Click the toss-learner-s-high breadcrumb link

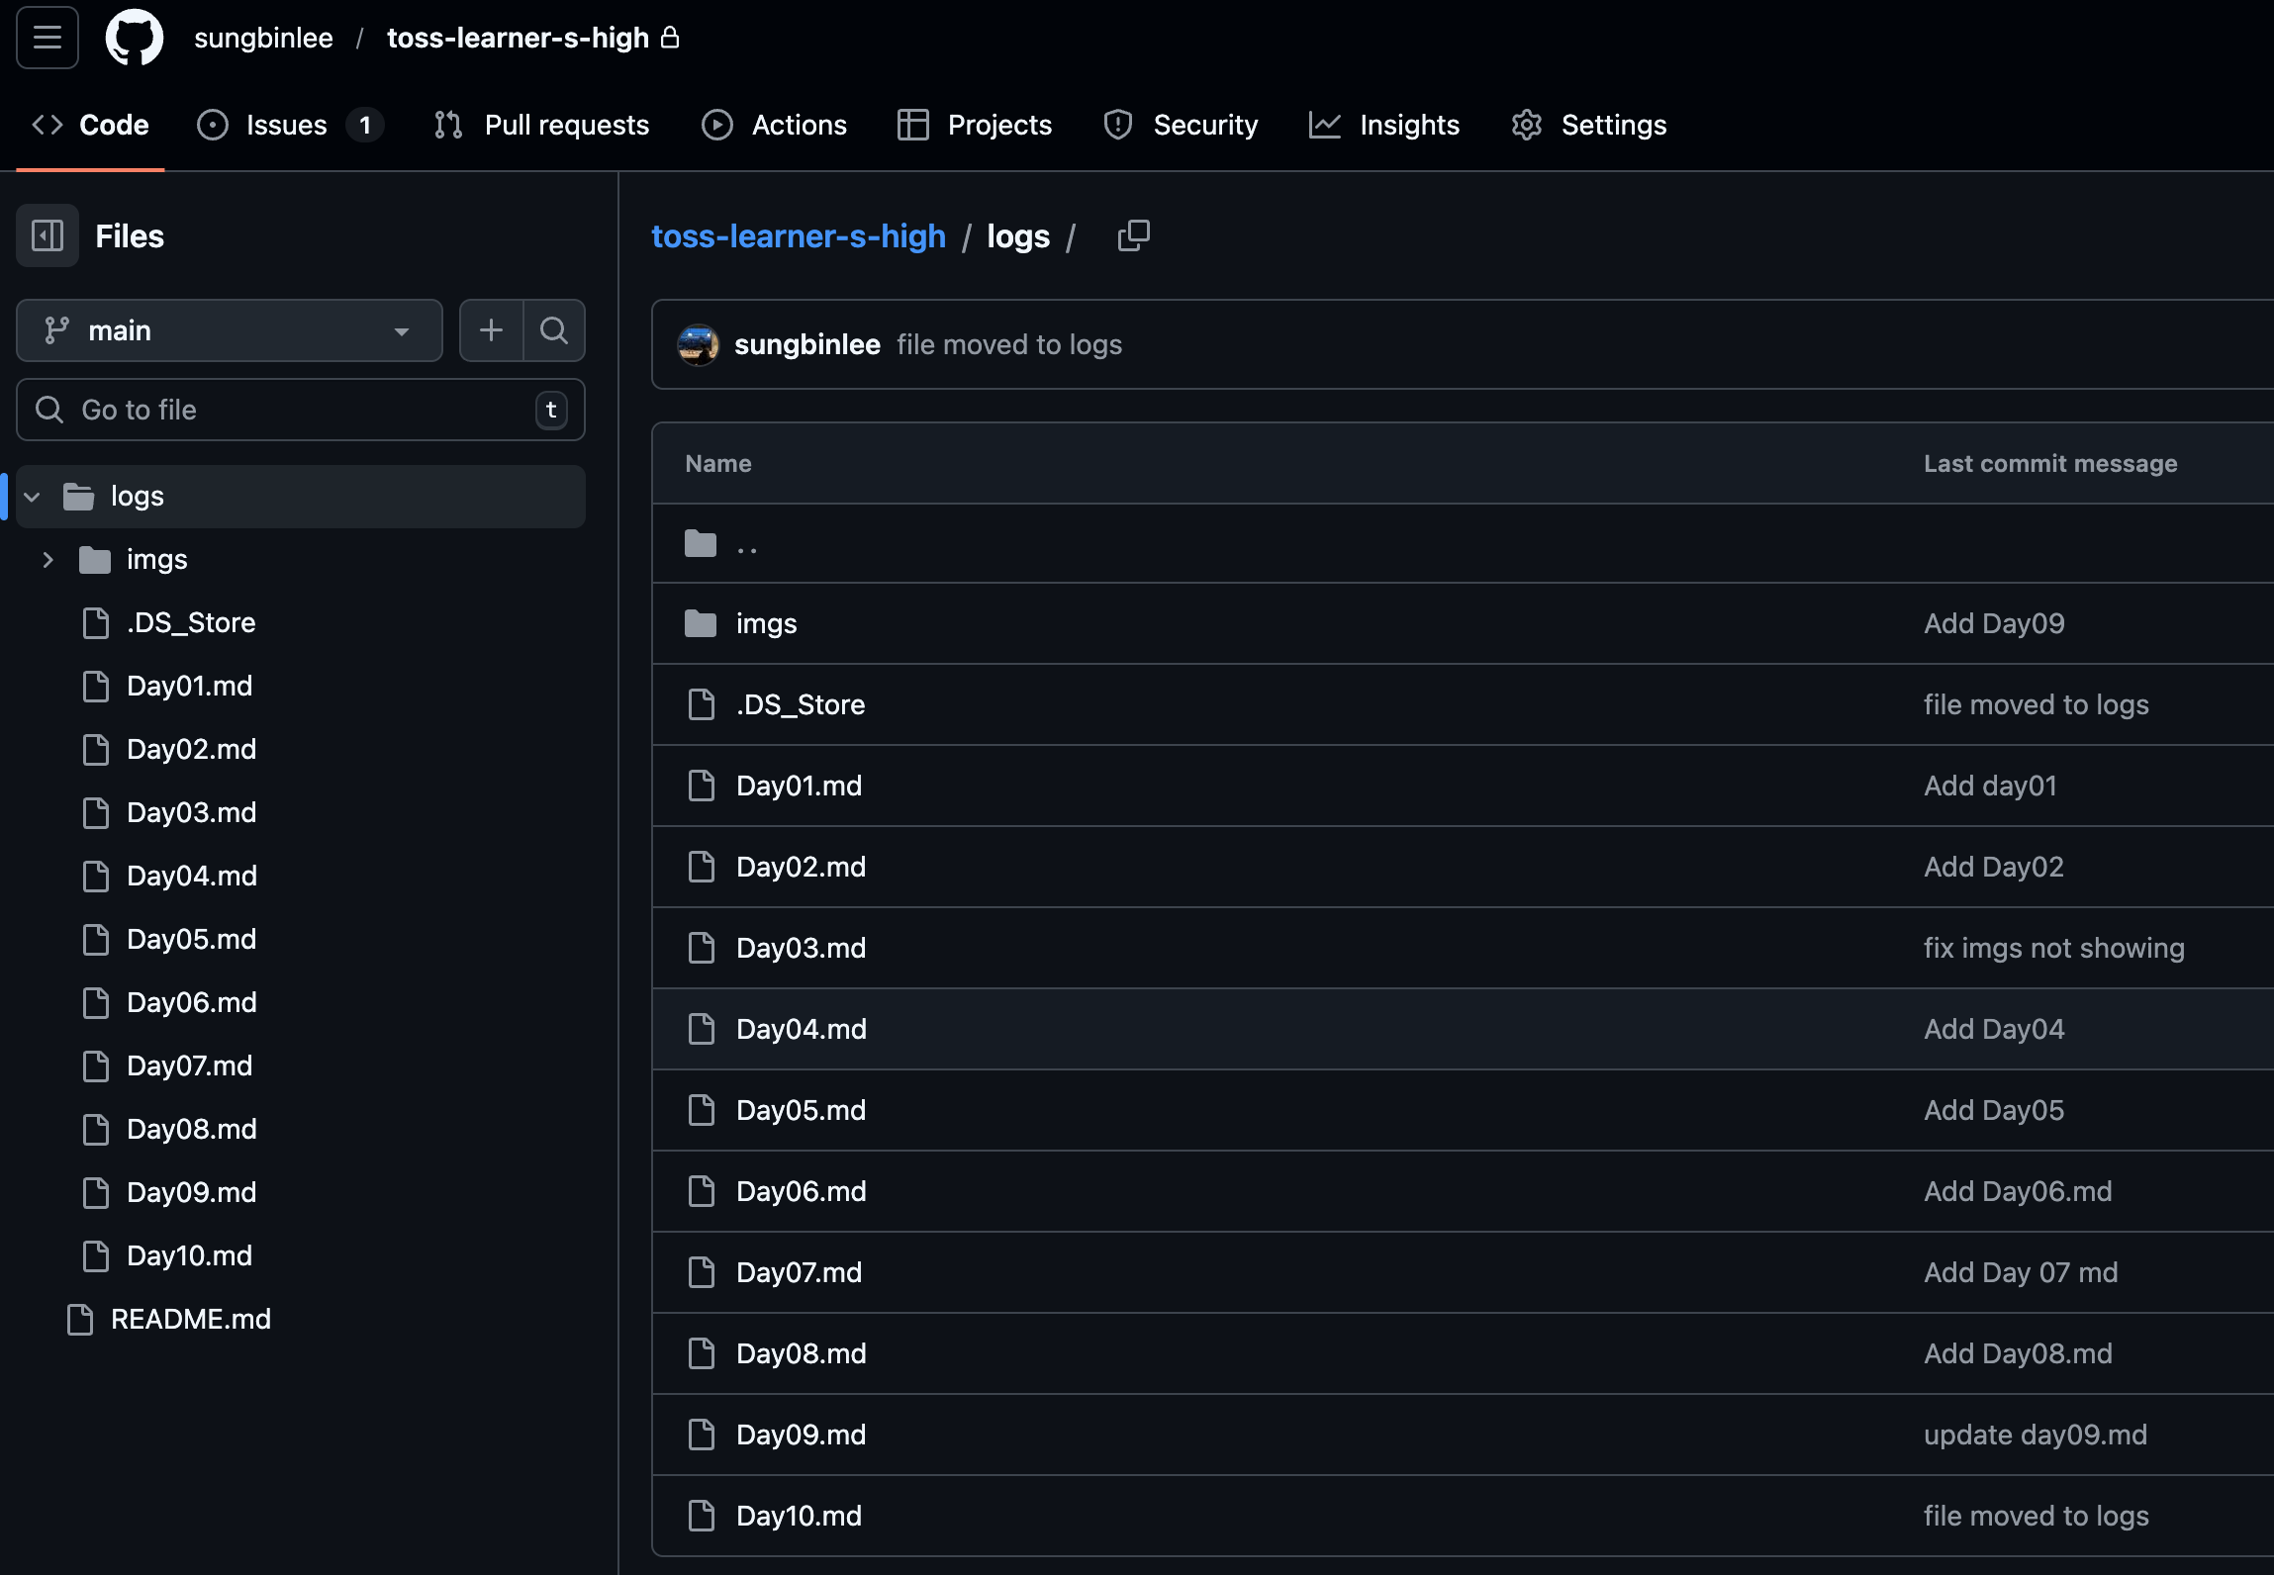798,236
